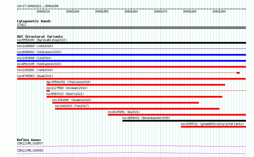Open variant nsv1063848 (Coe2014) label
This screenshot has height=157, width=254.
tap(34, 58)
